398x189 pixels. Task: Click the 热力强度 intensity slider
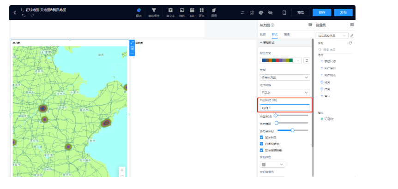(x=292, y=123)
